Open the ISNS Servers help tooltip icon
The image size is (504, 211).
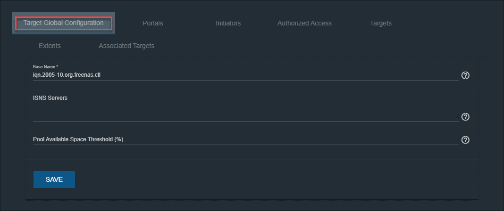[465, 117]
